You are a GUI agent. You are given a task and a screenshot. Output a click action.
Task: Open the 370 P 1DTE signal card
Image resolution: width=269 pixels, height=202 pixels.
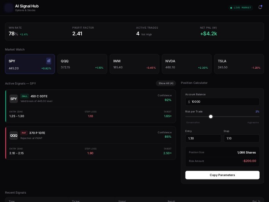(90, 143)
